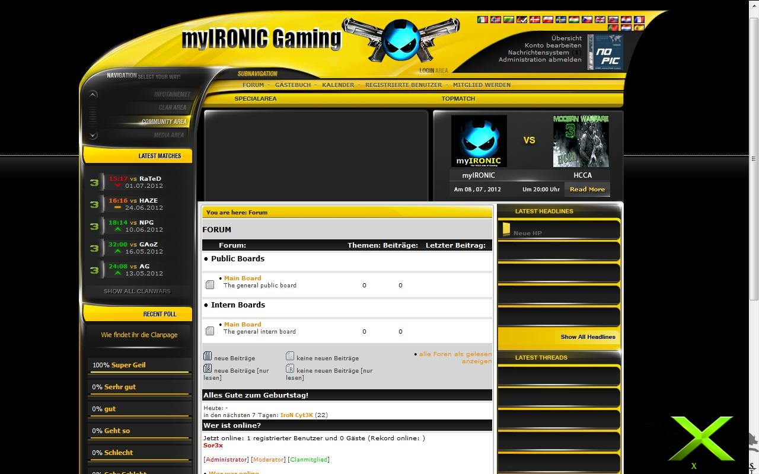Open Sor3x online user profile
This screenshot has height=474, width=759.
click(213, 445)
